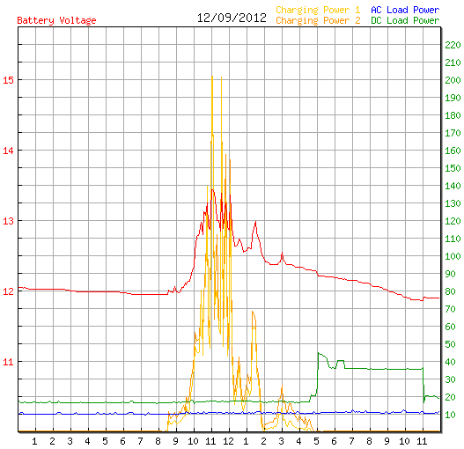Click the 220 watt axis label
464x449 pixels.
pos(453,45)
